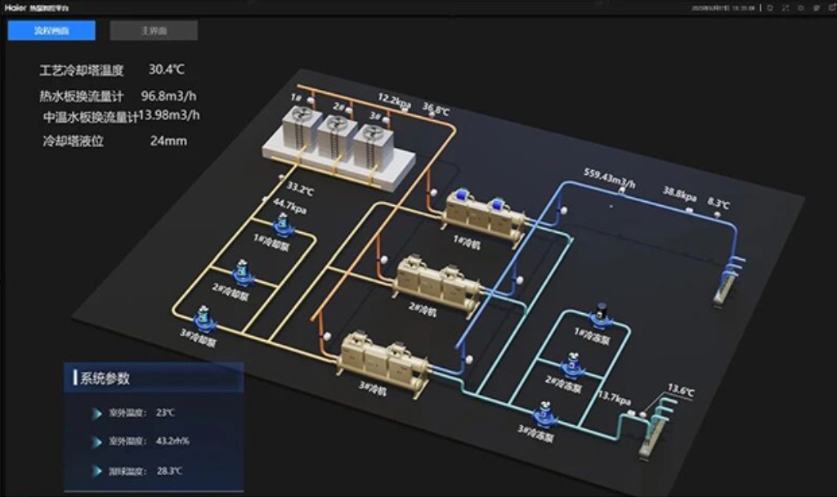Select the 2#冷冻泵 pump icon

coord(573,364)
